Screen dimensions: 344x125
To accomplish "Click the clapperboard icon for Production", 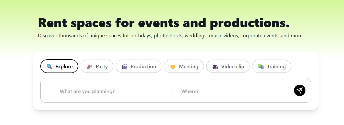I will click(124, 66).
